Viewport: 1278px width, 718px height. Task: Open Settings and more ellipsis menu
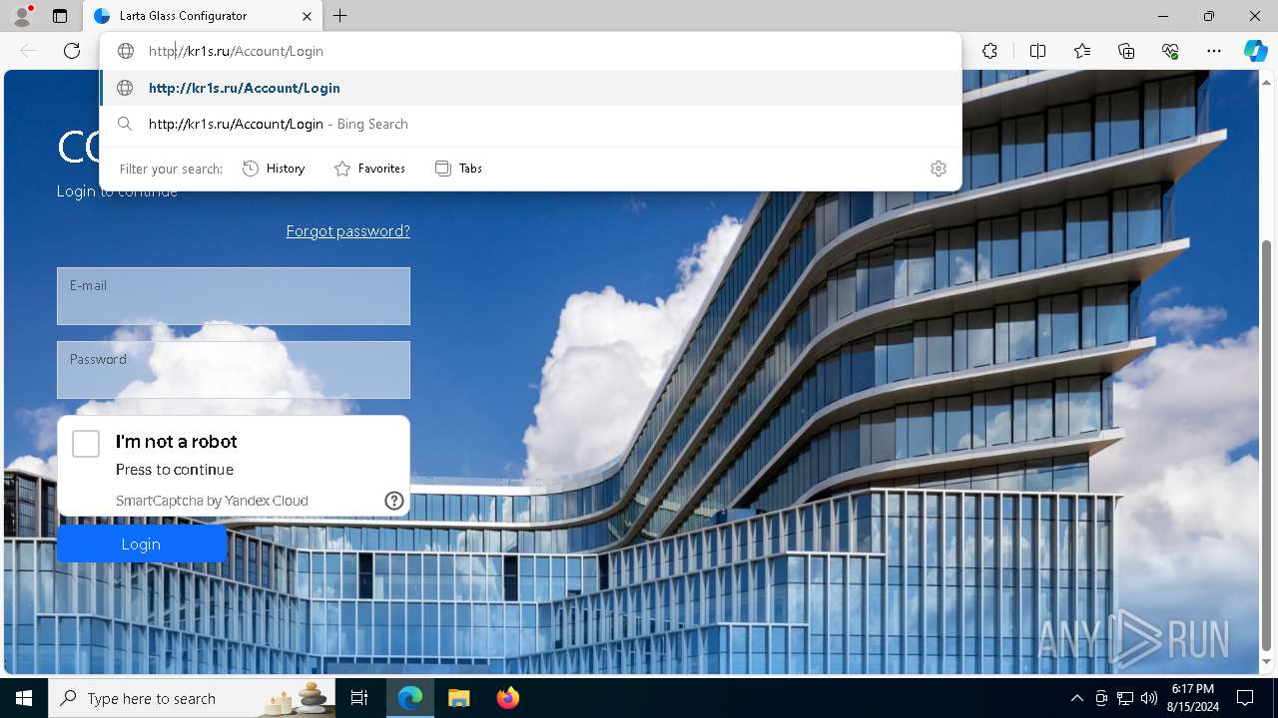pyautogui.click(x=1214, y=51)
